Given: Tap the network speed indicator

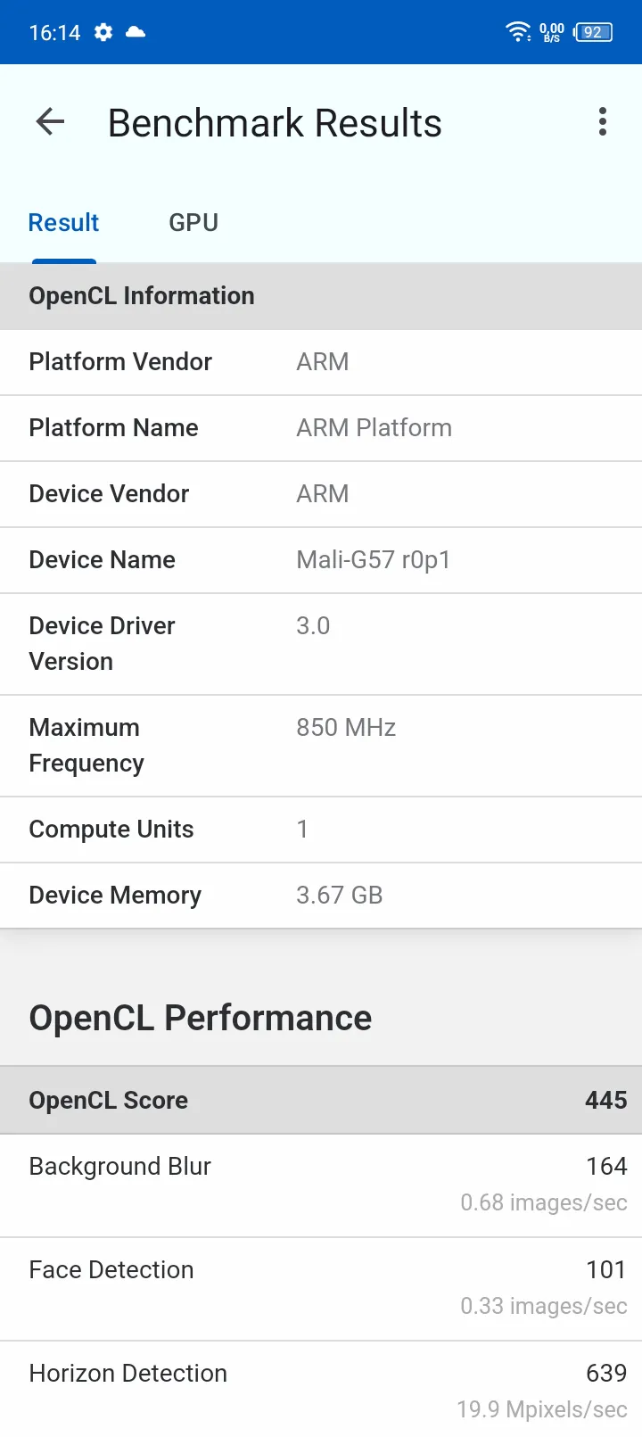Looking at the screenshot, I should click(x=552, y=33).
